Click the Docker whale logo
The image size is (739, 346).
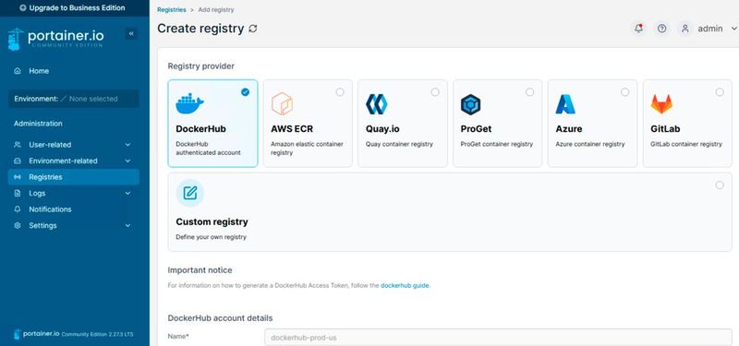189,104
